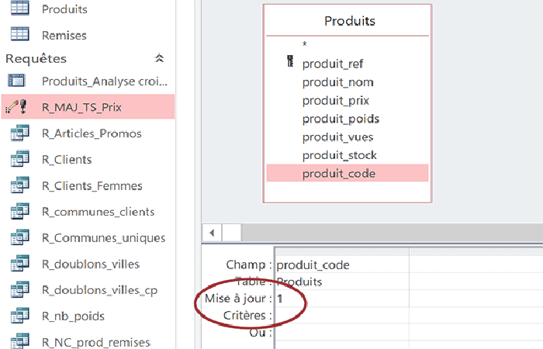Click the R_Articles_Promos query icon
The image size is (543, 349).
tap(19, 133)
